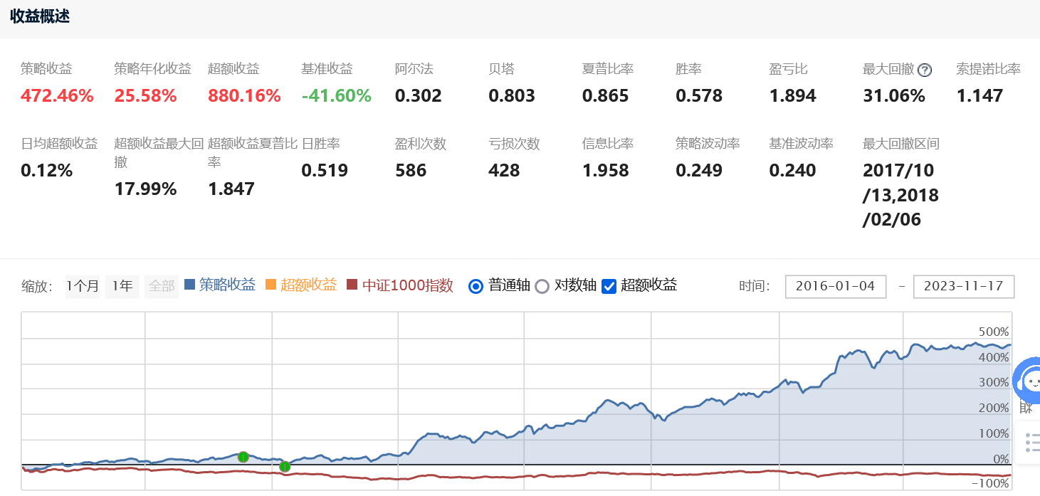Click the 17.99% excess drawdown value
This screenshot has height=496, width=1040.
tap(145, 189)
